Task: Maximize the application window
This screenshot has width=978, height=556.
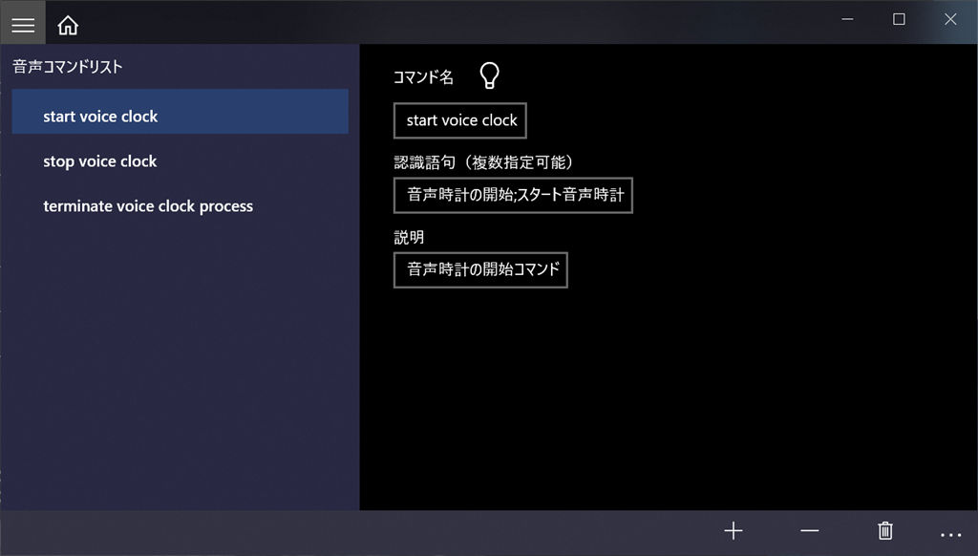Action: [899, 19]
